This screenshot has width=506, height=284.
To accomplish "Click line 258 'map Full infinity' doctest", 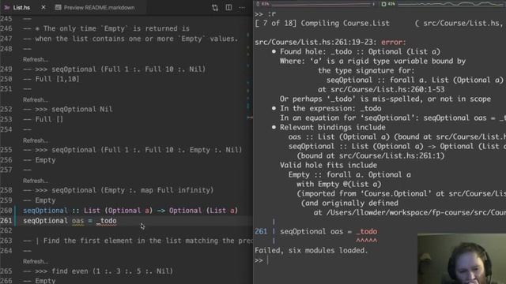I will (x=118, y=190).
